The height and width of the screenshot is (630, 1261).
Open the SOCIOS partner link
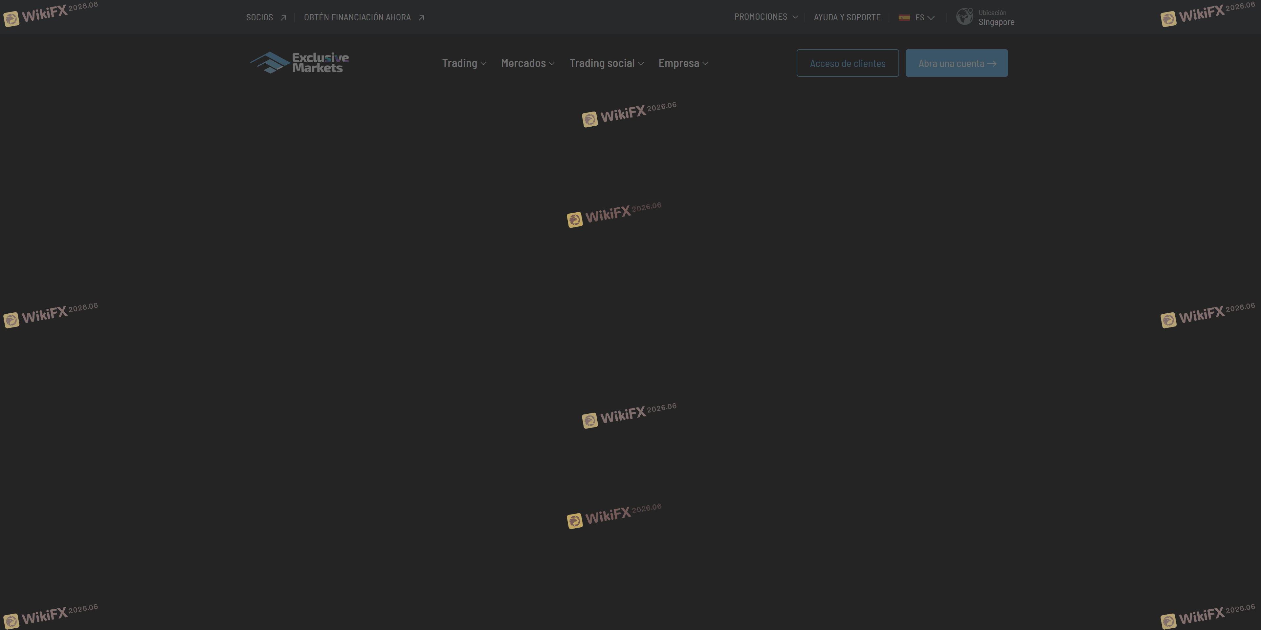[x=259, y=18]
